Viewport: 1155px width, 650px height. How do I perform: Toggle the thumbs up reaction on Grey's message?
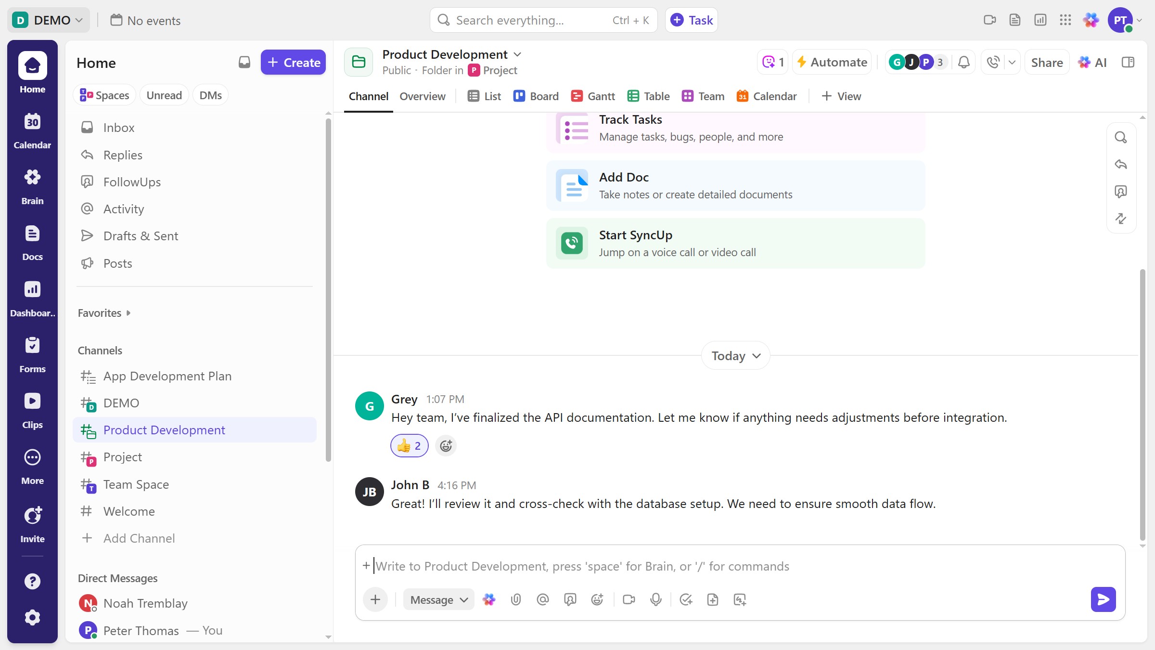coord(409,446)
